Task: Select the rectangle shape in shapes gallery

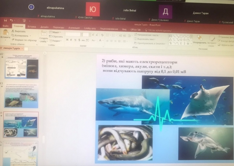Action: [x=181, y=36]
